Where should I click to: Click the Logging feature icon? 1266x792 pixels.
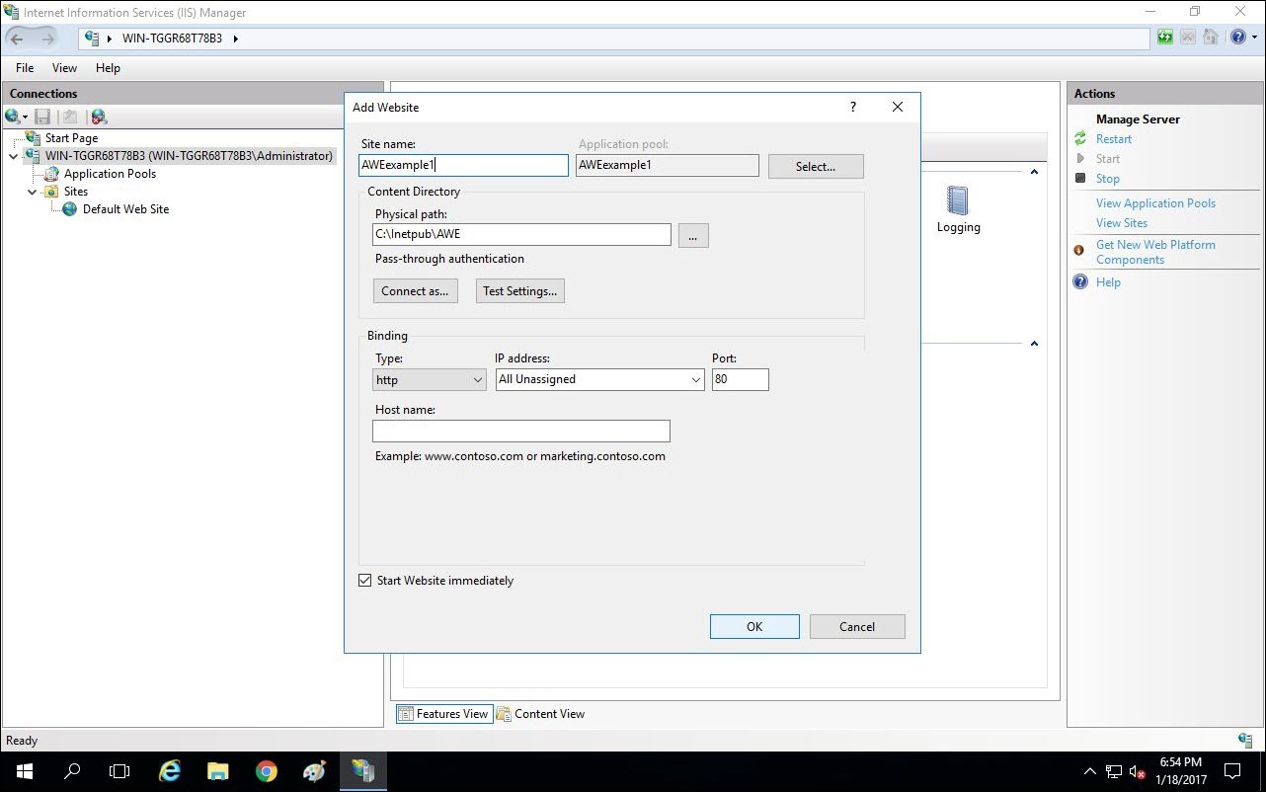click(958, 200)
